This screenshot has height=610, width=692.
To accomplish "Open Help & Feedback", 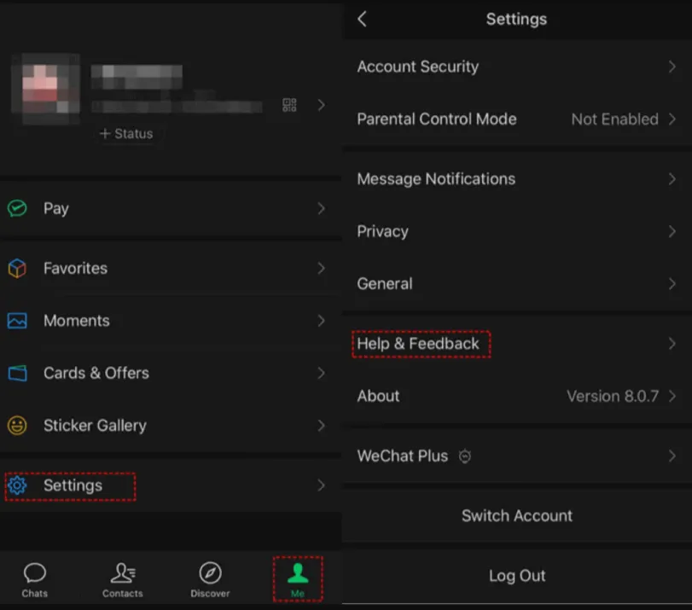I will (419, 344).
